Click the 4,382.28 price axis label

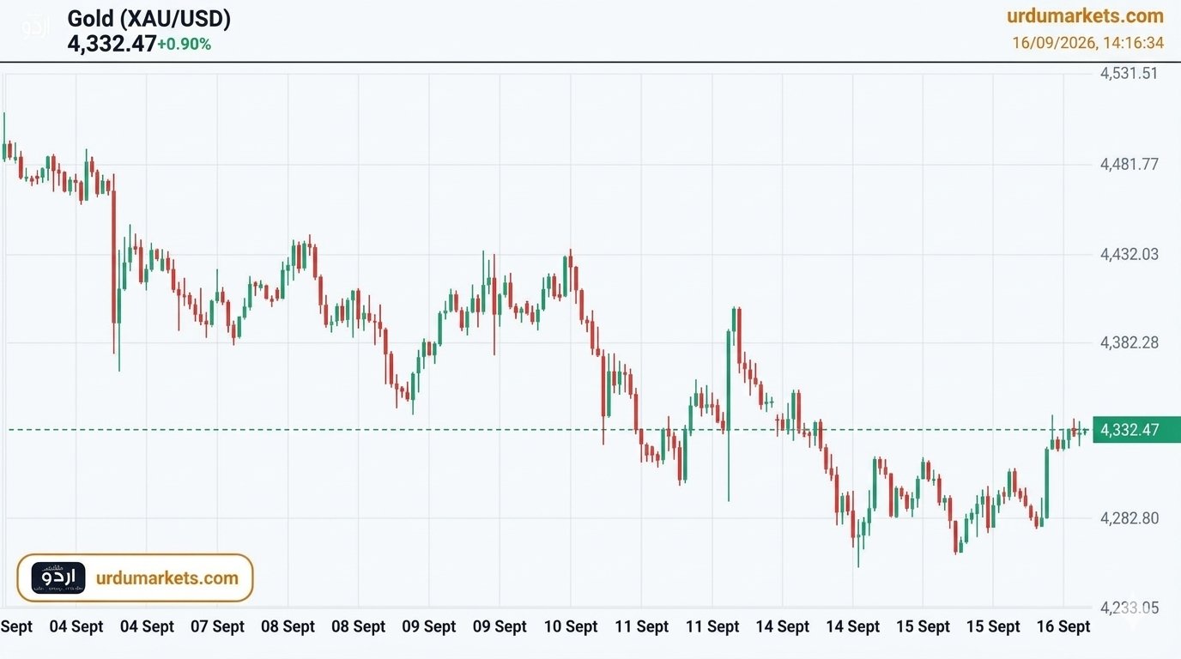pyautogui.click(x=1129, y=342)
